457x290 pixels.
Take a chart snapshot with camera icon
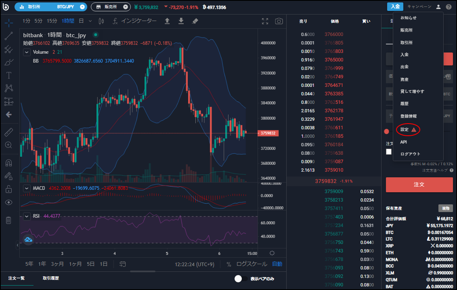(x=279, y=21)
